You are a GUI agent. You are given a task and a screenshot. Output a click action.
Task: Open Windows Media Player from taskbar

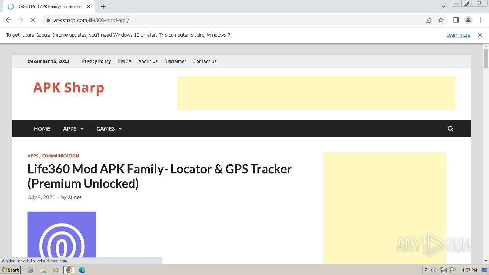pos(56,270)
